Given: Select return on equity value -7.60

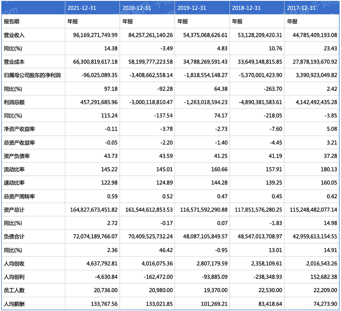Looking at the screenshot, I should tap(276, 129).
